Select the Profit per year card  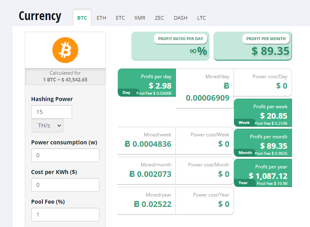tap(263, 172)
